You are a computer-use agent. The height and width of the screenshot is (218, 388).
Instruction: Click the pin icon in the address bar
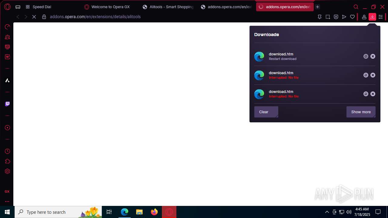click(x=319, y=17)
